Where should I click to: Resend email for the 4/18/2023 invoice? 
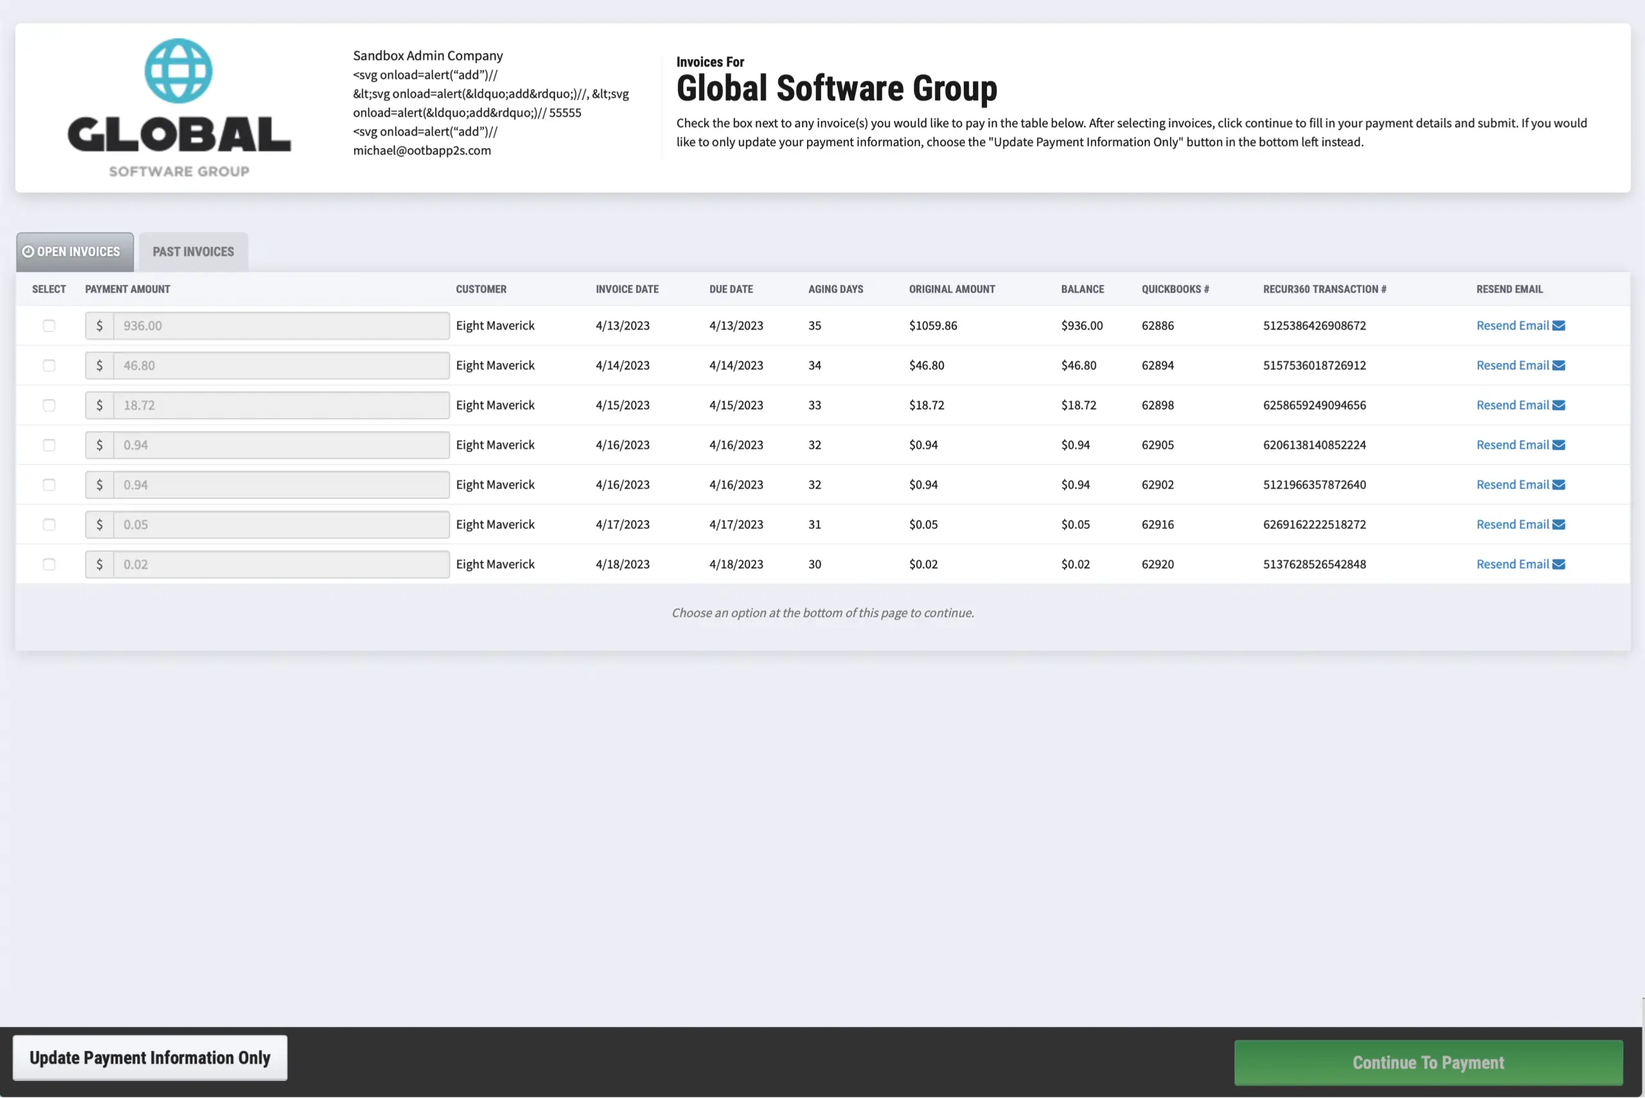[1520, 565]
